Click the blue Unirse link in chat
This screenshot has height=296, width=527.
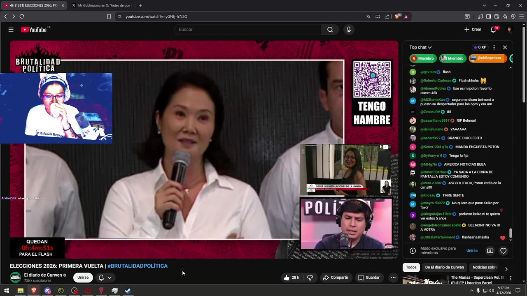tap(472, 251)
